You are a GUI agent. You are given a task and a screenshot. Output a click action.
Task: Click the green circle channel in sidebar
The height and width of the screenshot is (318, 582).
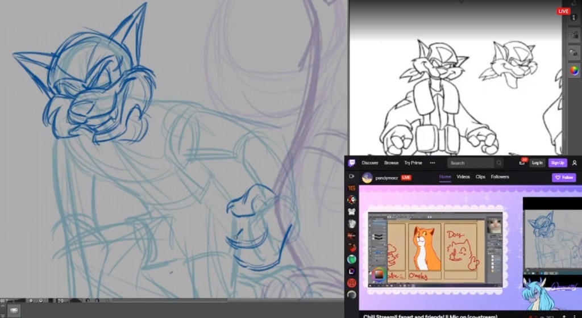(x=352, y=259)
